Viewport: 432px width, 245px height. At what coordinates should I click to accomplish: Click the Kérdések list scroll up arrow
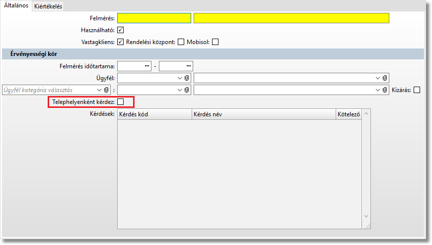pos(366,113)
